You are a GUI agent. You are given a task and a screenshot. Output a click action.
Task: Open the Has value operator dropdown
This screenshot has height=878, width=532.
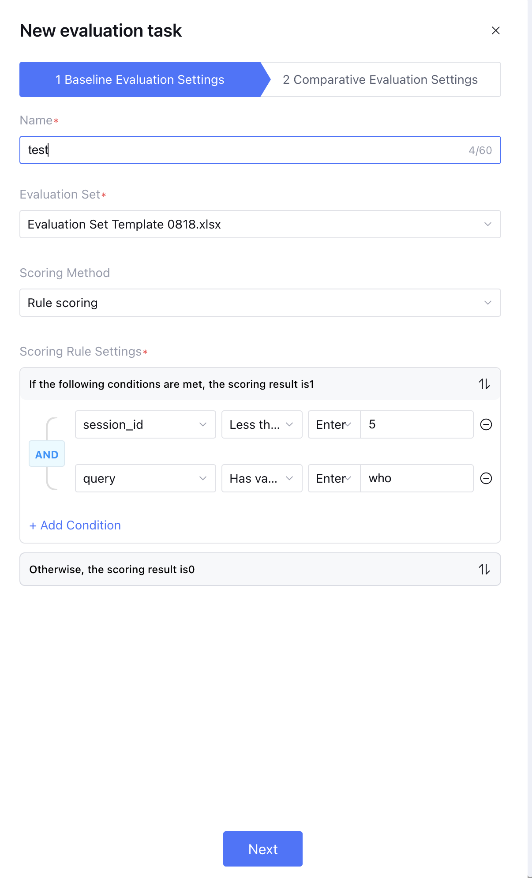tap(262, 478)
